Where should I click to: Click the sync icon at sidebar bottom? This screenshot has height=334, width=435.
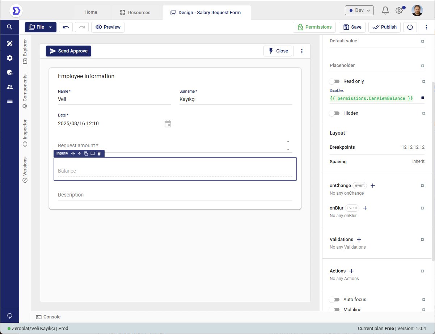tap(10, 315)
